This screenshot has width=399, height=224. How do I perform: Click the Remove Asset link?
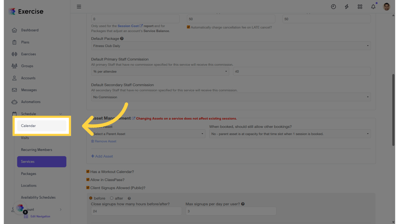click(x=104, y=141)
